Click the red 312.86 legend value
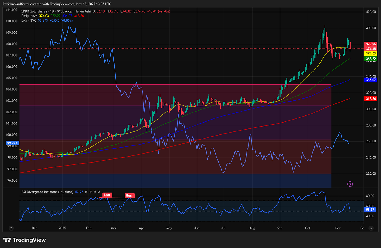The width and height of the screenshot is (381, 248). 79,16
